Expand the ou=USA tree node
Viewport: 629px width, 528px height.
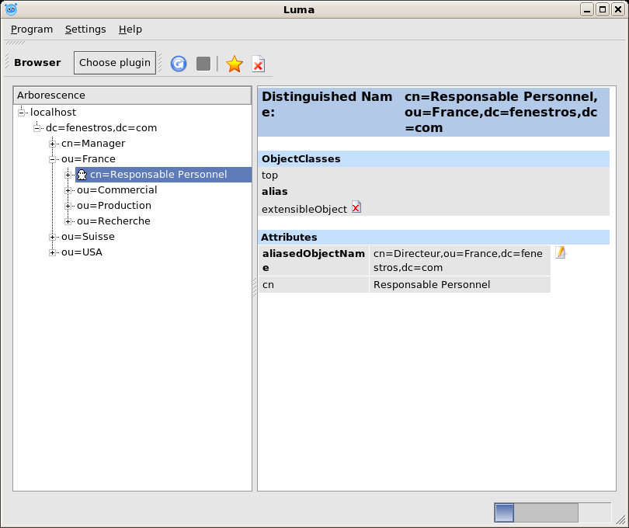(53, 252)
